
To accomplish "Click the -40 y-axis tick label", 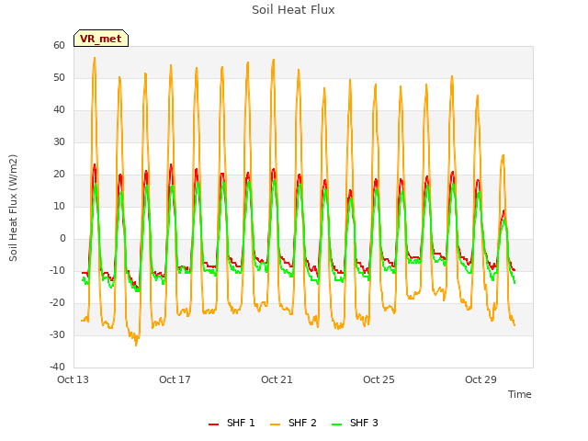I will point(57,367).
